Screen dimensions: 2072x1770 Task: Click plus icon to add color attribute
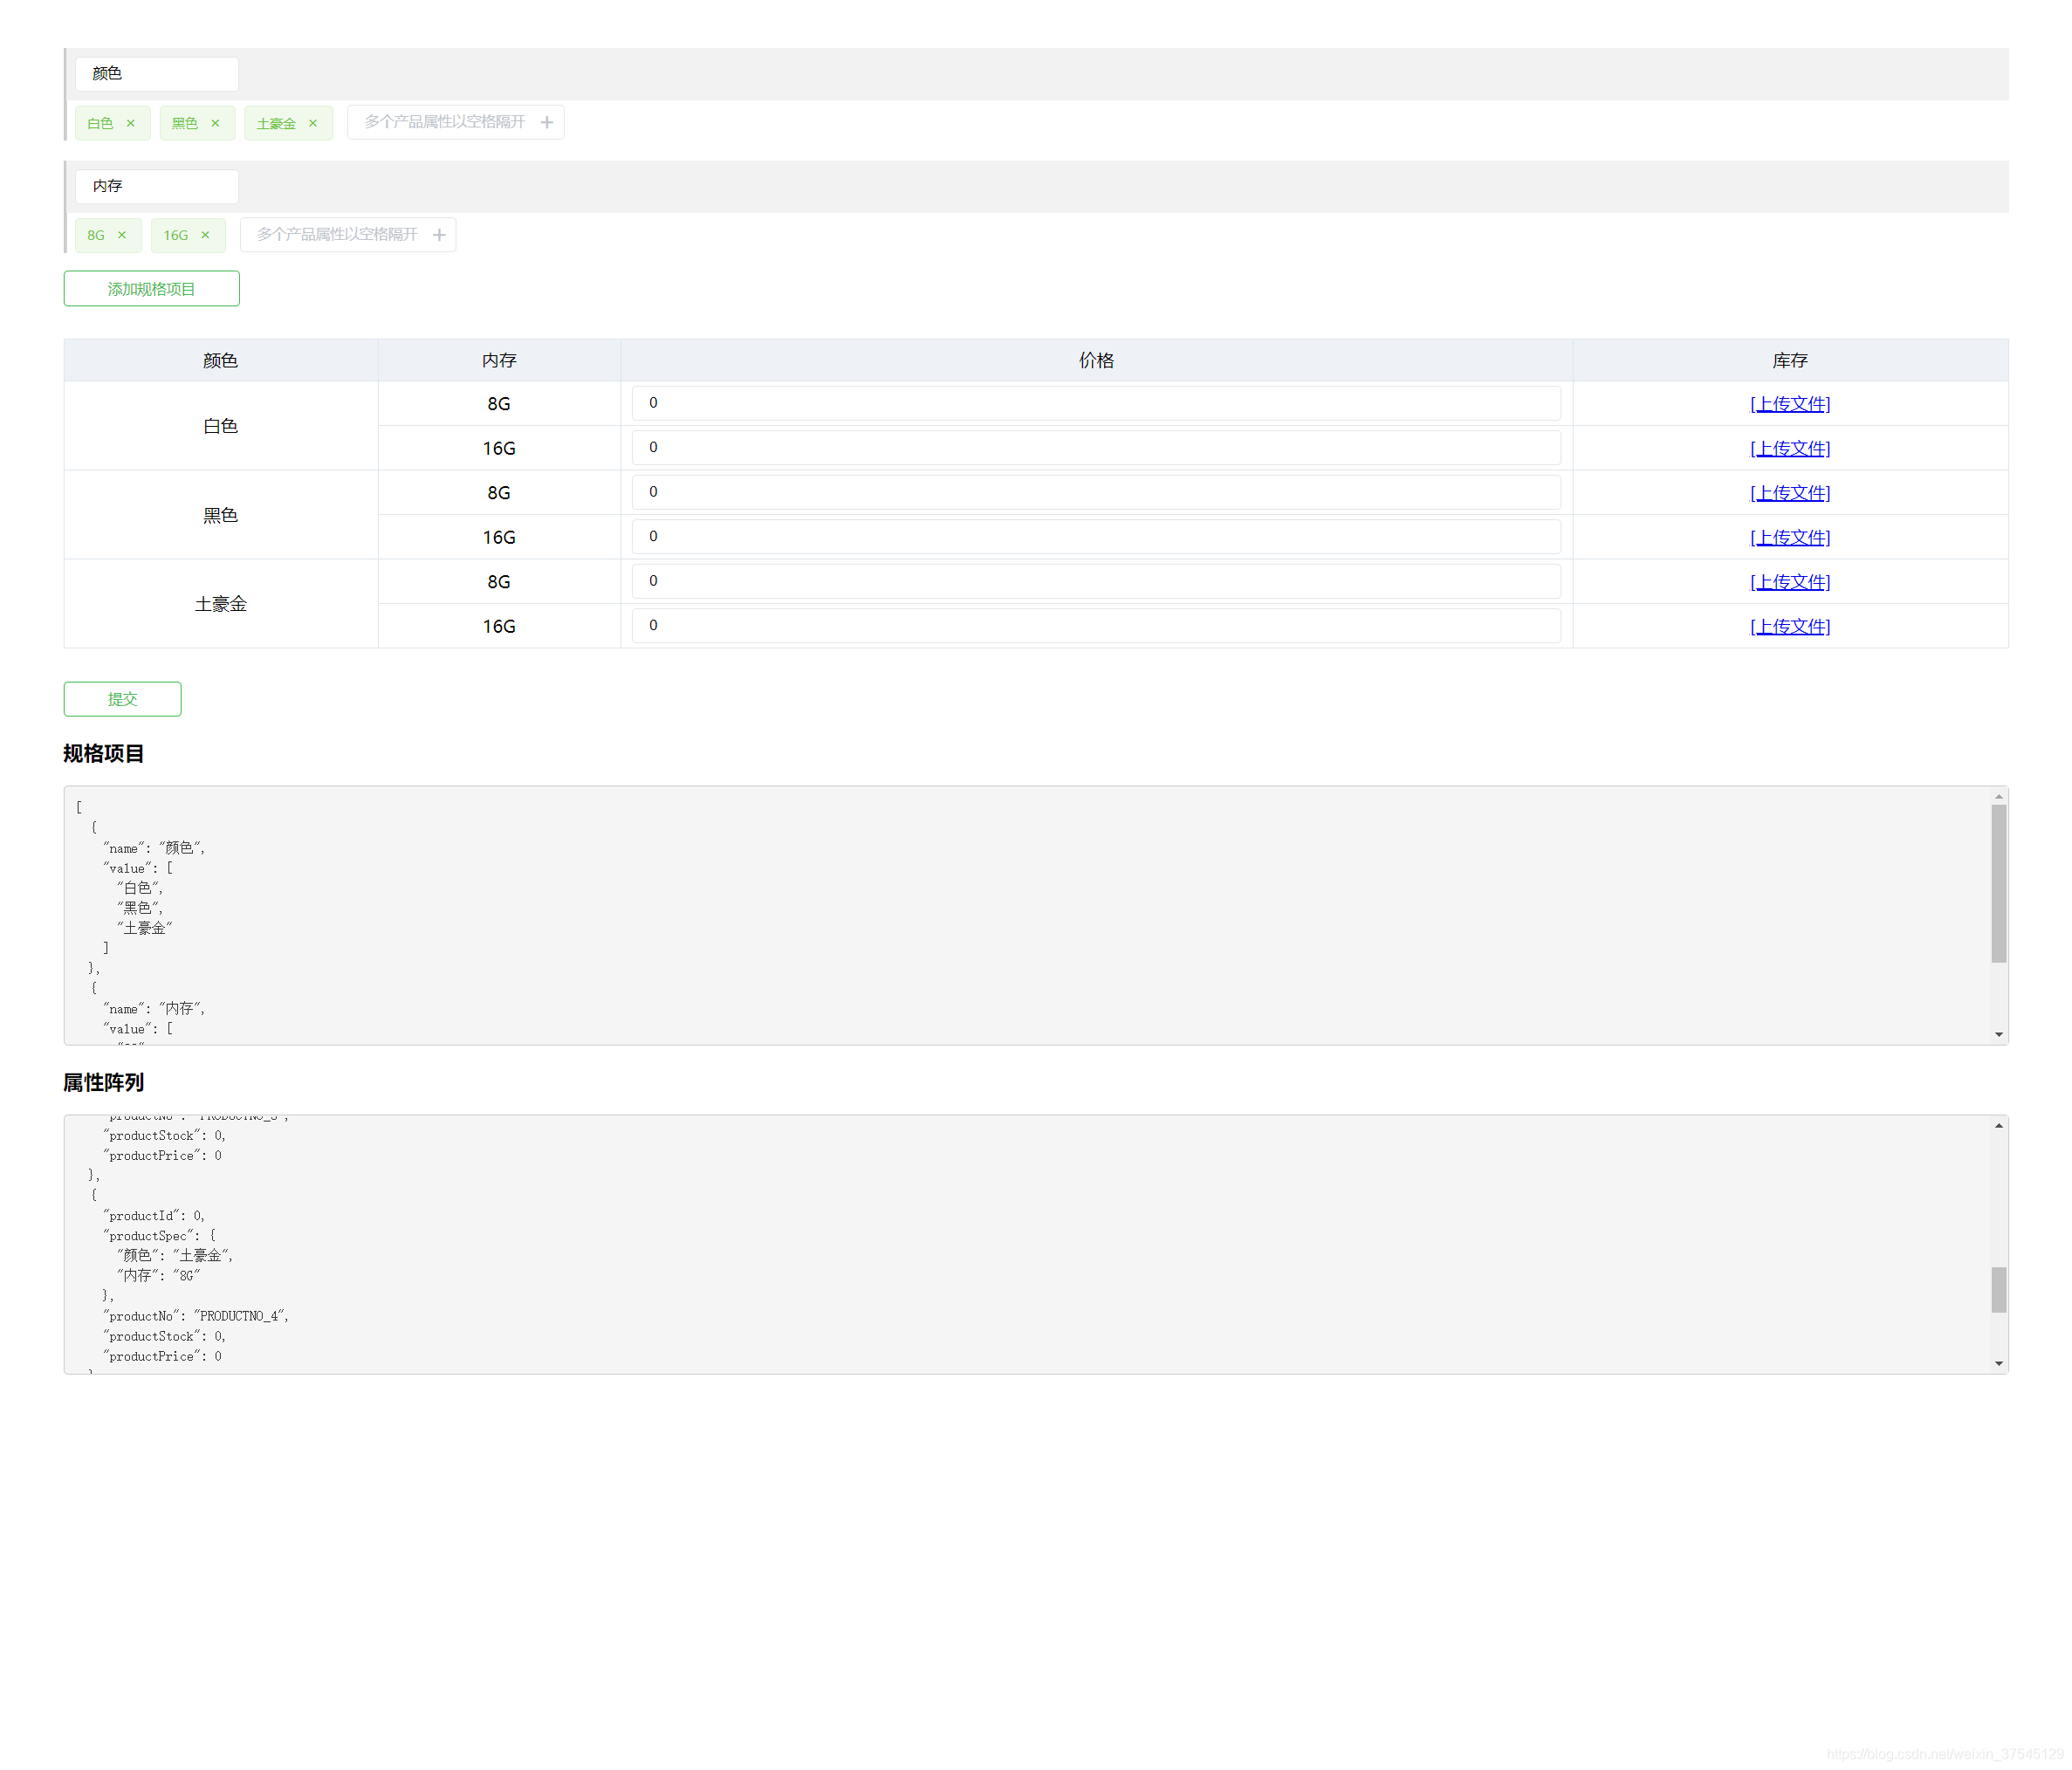pyautogui.click(x=547, y=122)
